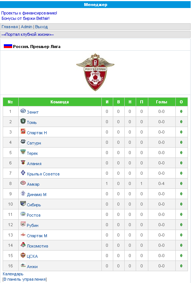
Task: Open the Главная navigation link
Action: [10, 27]
